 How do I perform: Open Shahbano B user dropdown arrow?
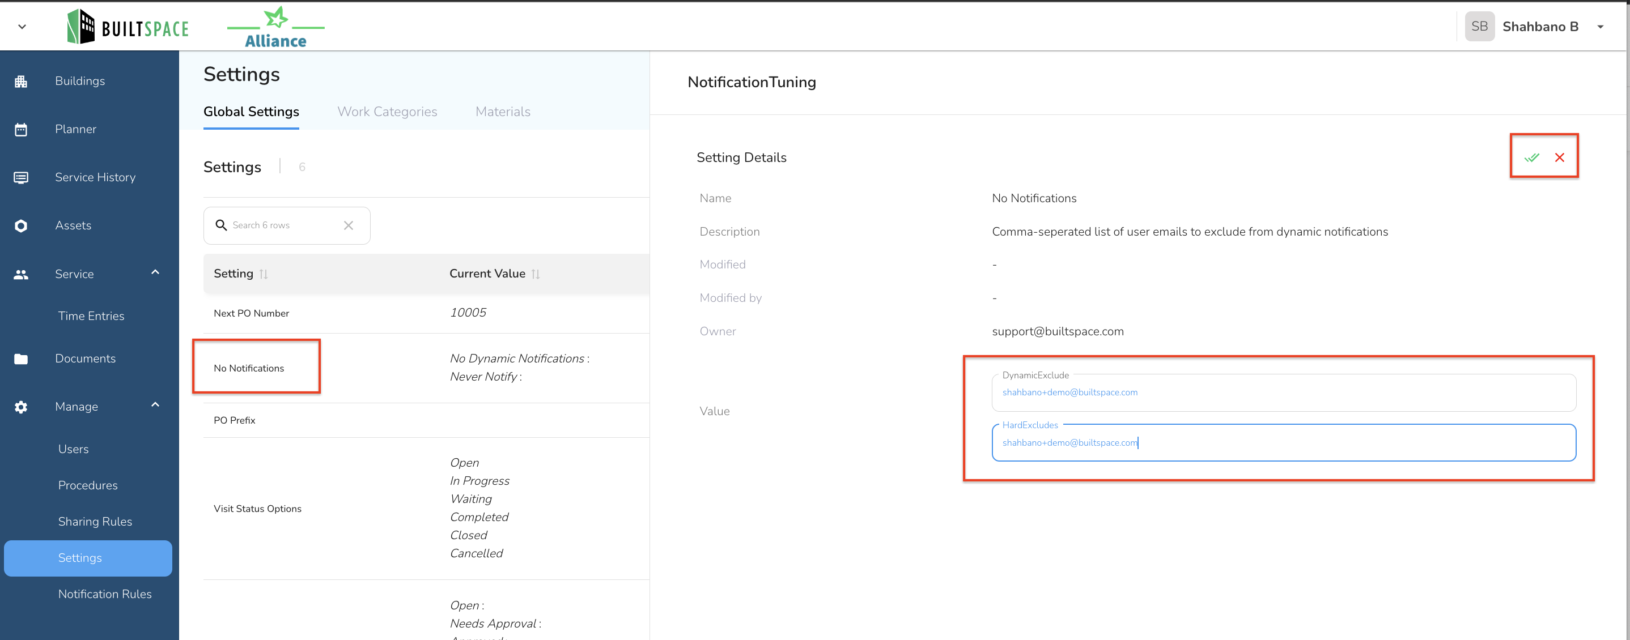(x=1601, y=27)
